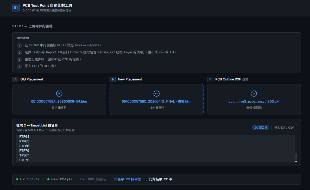Click the 選填 tag beside PCB Outline DXF
The height and width of the screenshot is (190, 310).
point(245,79)
